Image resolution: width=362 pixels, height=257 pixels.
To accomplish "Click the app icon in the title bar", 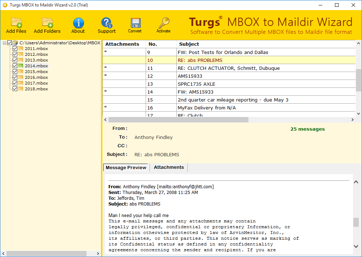I will pyautogui.click(x=5, y=5).
